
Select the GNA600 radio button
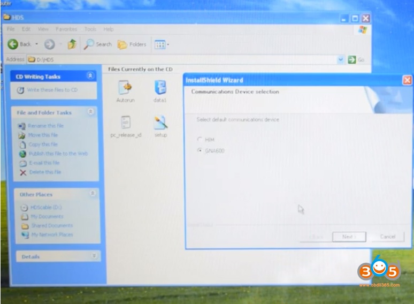pos(200,150)
